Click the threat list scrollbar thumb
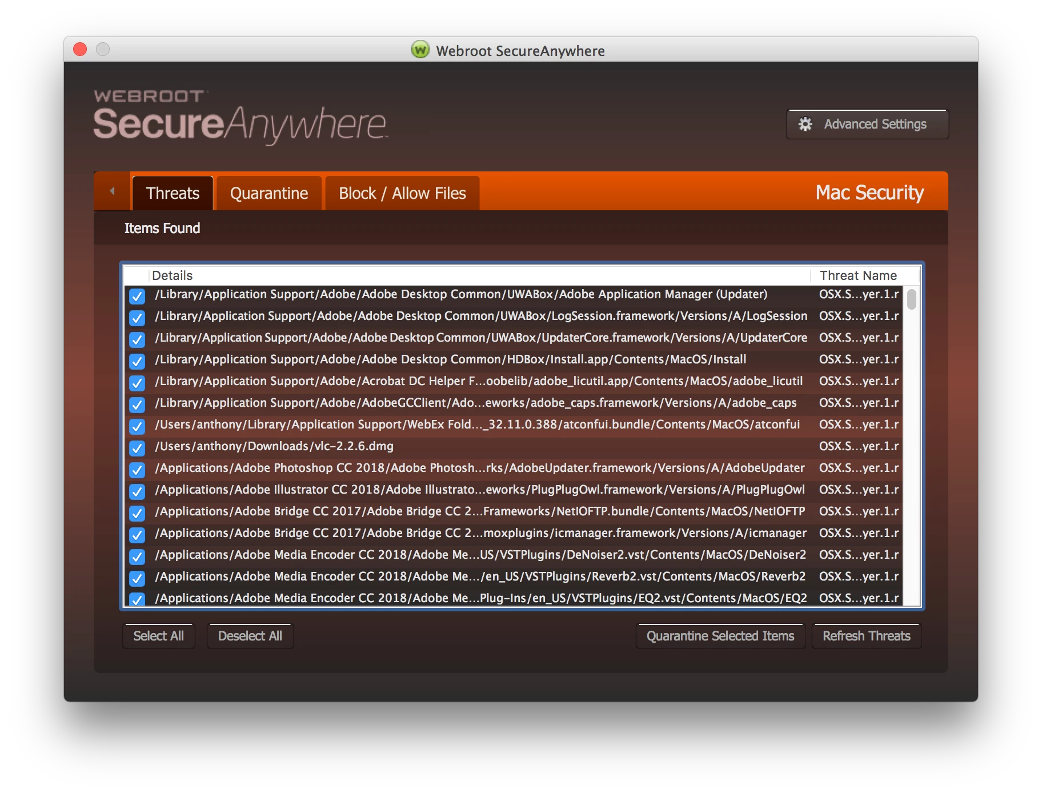Screen dimensions: 1042x793 (911, 299)
